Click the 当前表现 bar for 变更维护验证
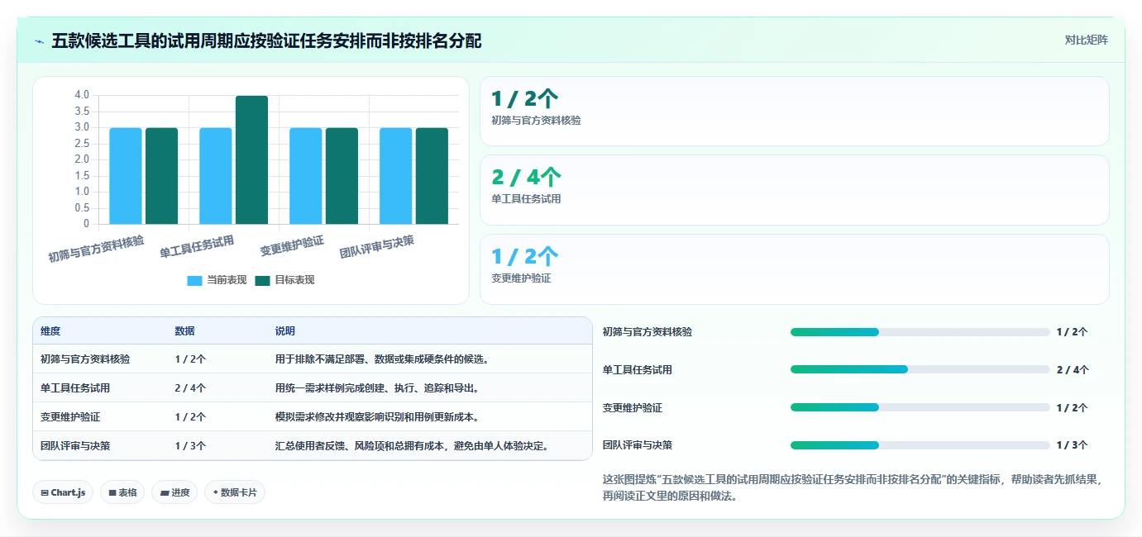 coord(305,176)
